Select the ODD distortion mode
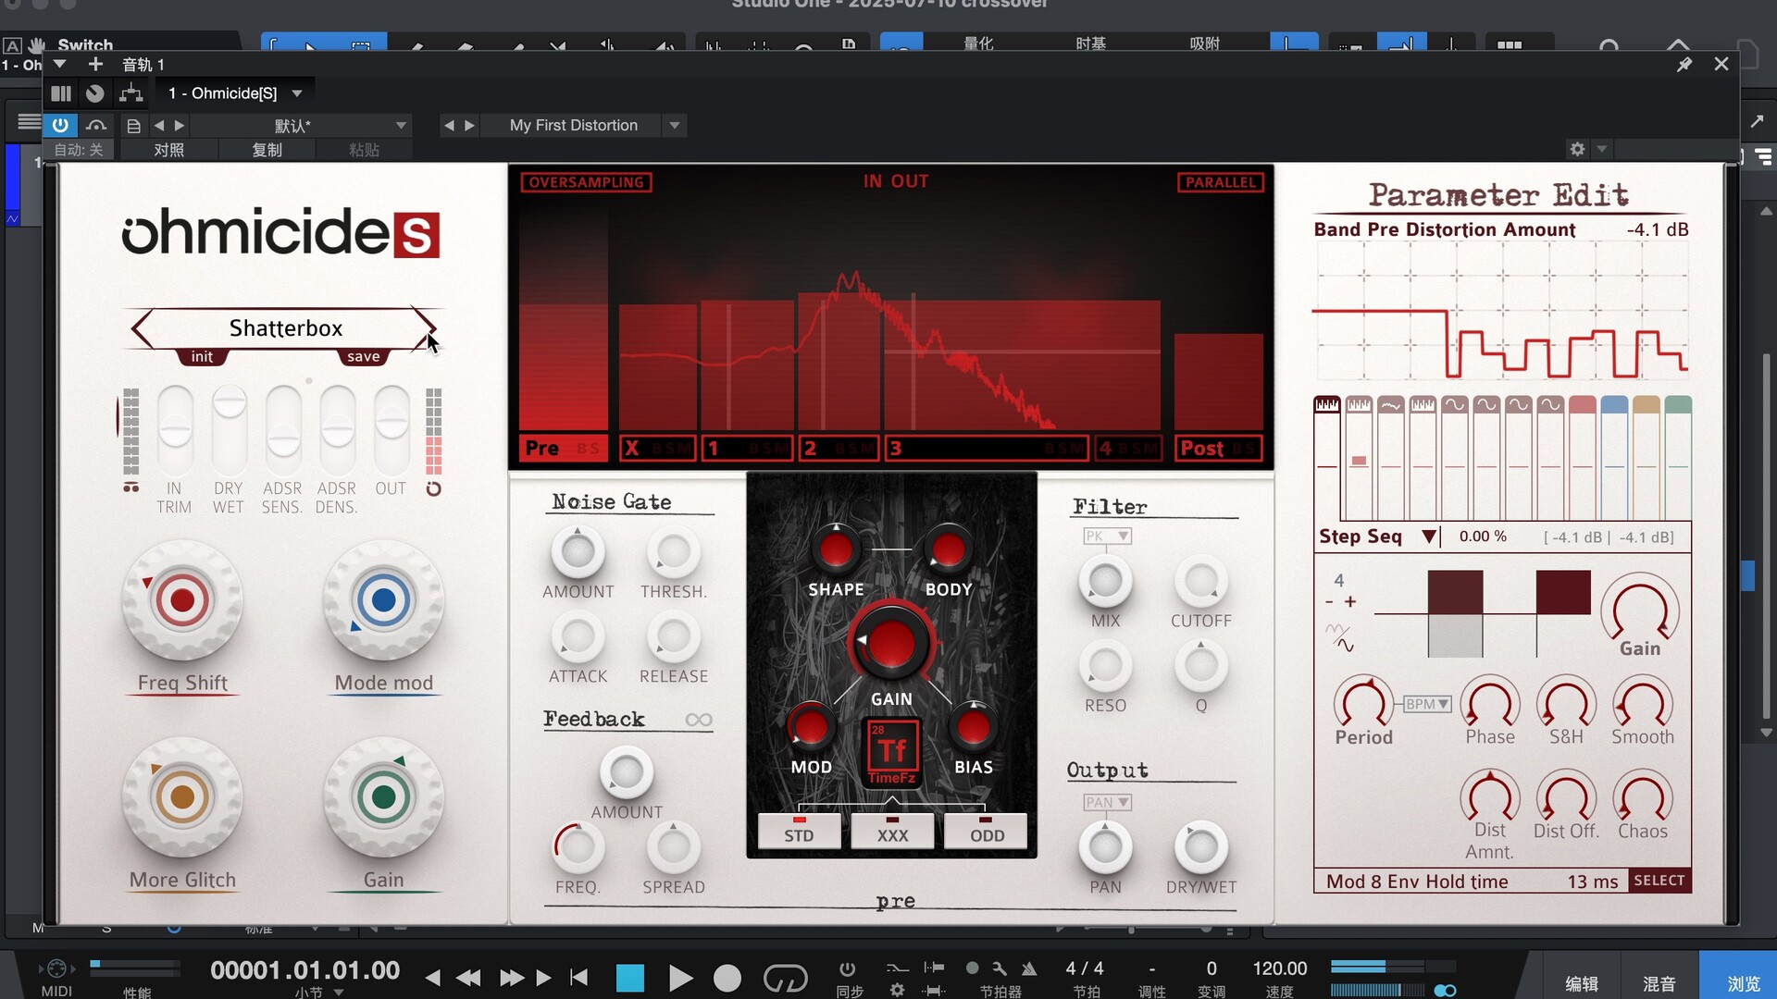The height and width of the screenshot is (999, 1777). pyautogui.click(x=986, y=831)
